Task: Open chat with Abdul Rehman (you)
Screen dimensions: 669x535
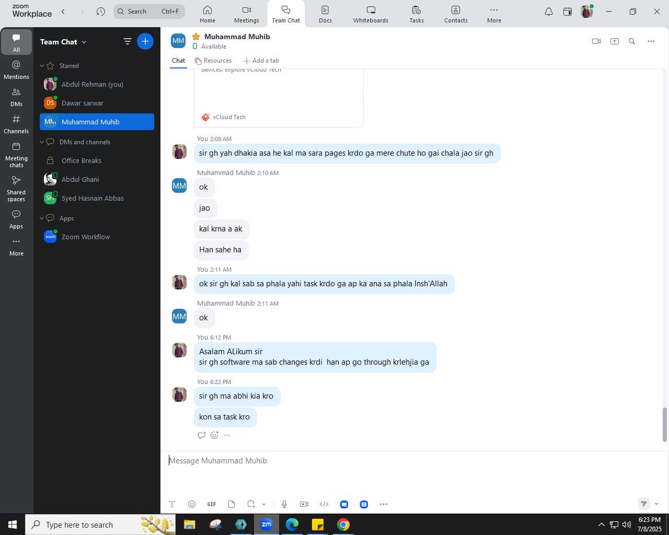Action: click(97, 84)
